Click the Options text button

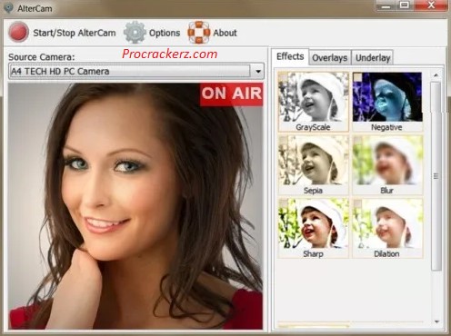(x=165, y=33)
